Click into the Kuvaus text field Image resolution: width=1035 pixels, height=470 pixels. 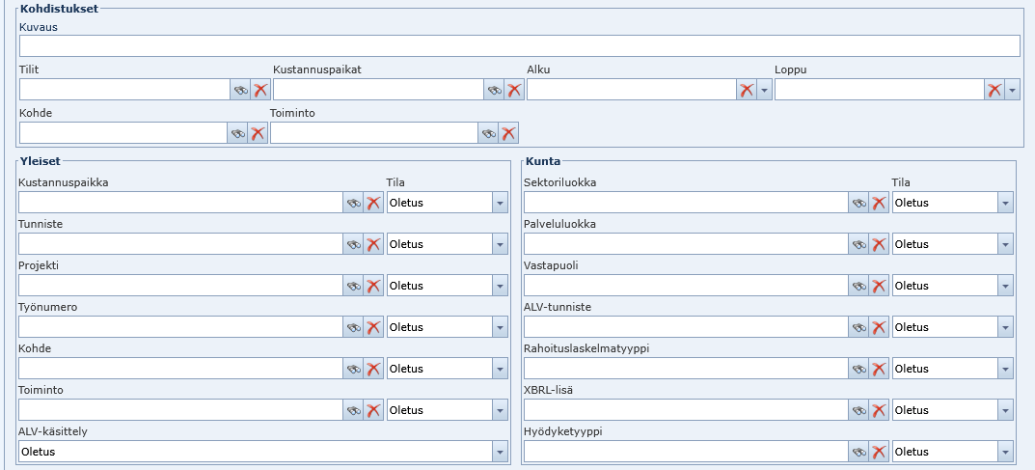(519, 46)
